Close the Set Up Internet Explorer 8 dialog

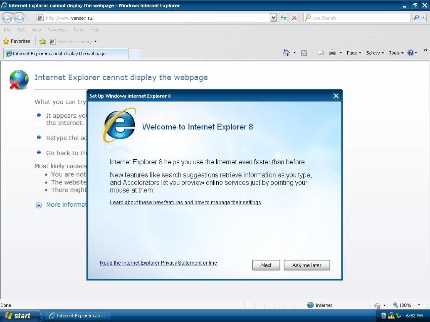click(x=336, y=96)
